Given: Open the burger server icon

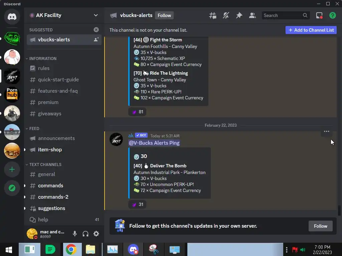Looking at the screenshot, I should click(12, 151).
